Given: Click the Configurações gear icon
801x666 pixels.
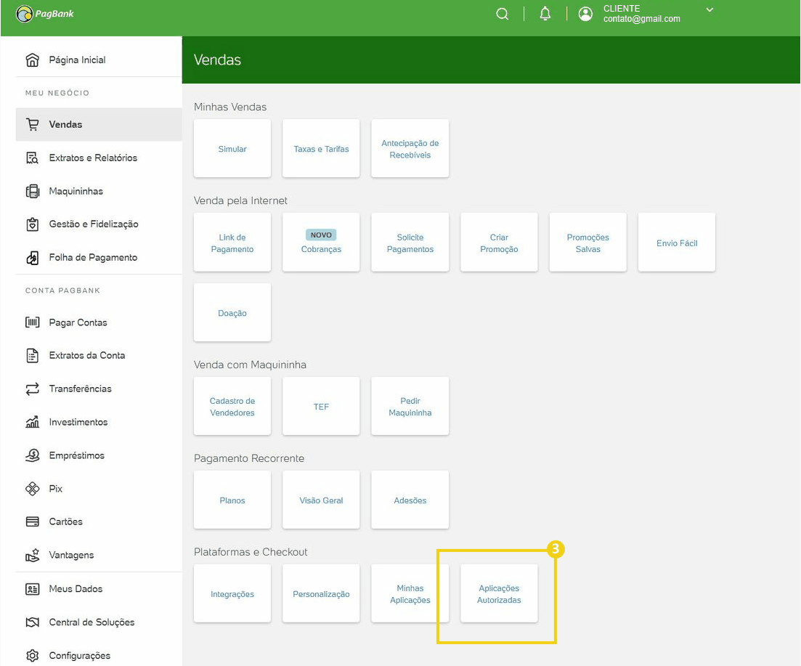Looking at the screenshot, I should tap(32, 655).
